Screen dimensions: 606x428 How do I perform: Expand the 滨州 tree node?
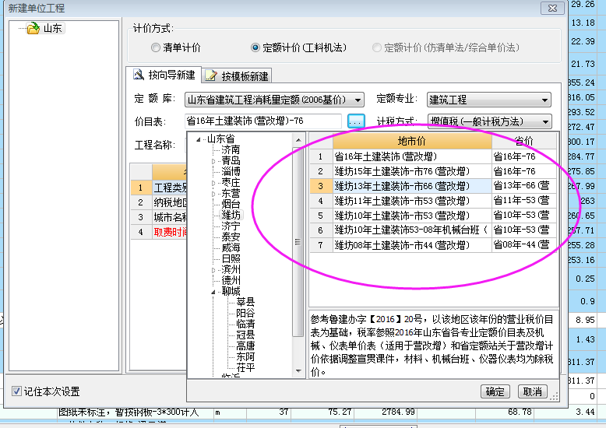coord(213,270)
